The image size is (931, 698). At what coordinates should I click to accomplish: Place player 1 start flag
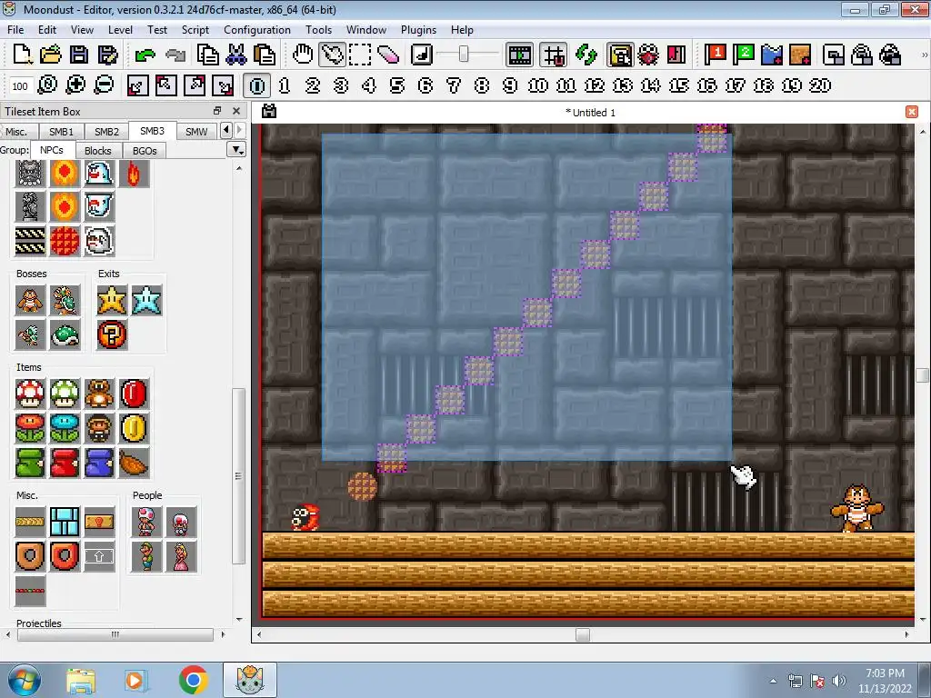(715, 55)
